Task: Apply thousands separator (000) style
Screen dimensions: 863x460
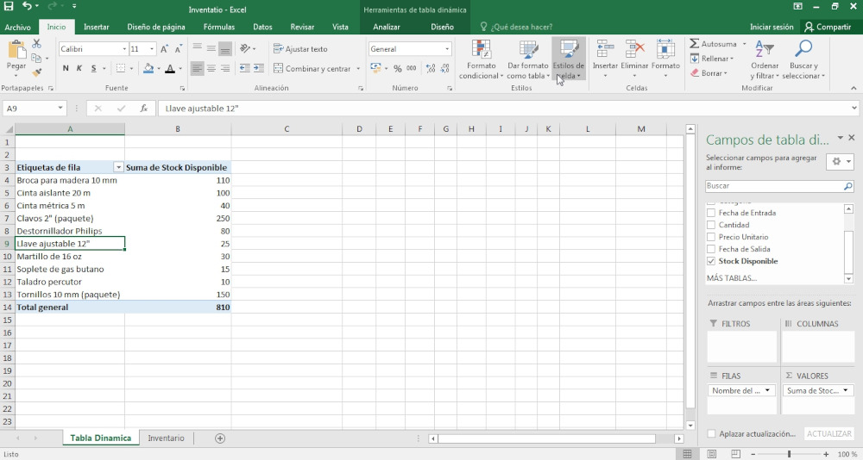Action: tap(411, 69)
